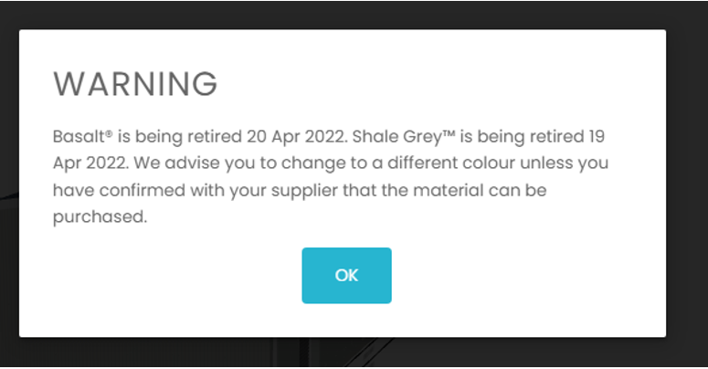Screen dimensions: 708x369
Task: Click the WARNING heading text
Action: [135, 84]
